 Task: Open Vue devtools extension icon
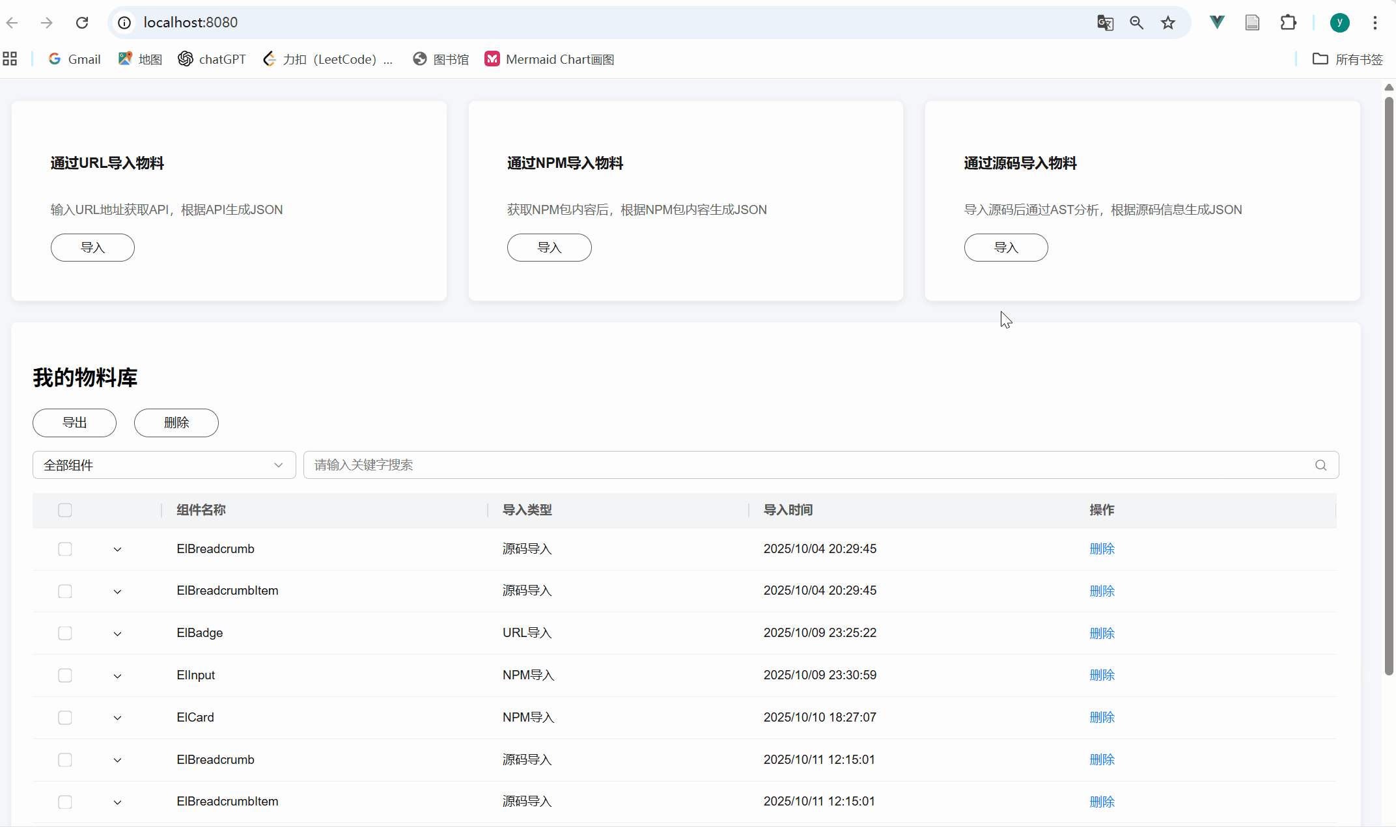(x=1217, y=23)
